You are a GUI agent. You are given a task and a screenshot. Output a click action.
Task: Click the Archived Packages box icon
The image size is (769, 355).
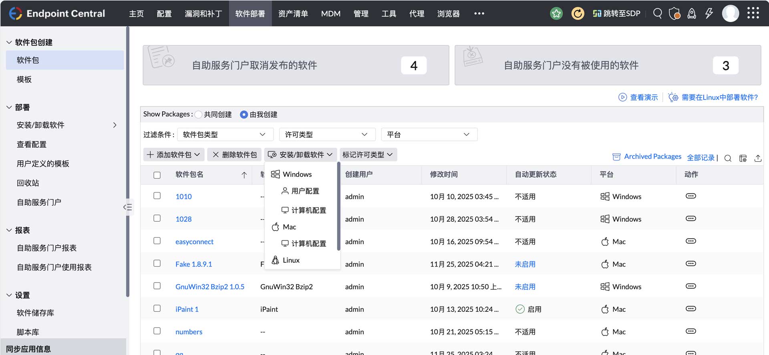coord(616,156)
